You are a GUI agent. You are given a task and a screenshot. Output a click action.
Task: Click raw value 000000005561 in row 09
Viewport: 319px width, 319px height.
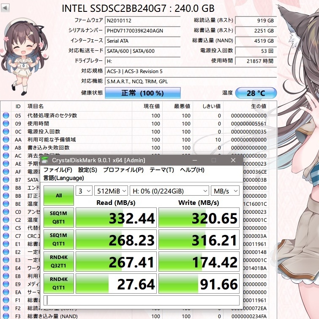248,123
